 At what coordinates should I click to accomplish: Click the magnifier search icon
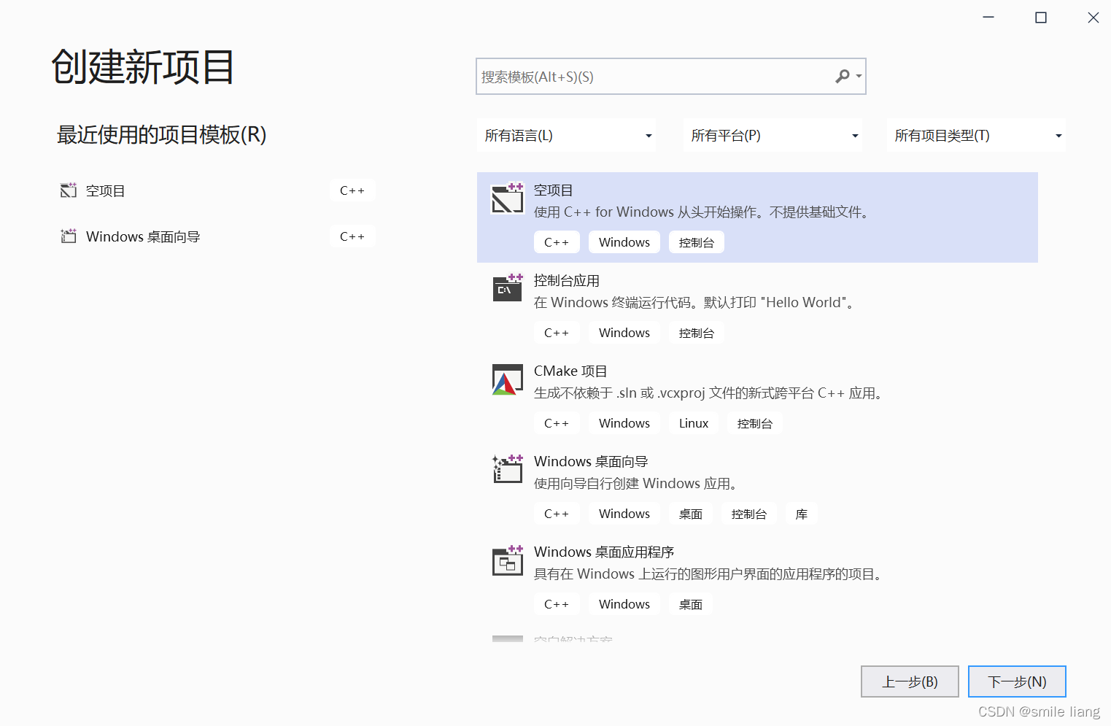pos(843,76)
